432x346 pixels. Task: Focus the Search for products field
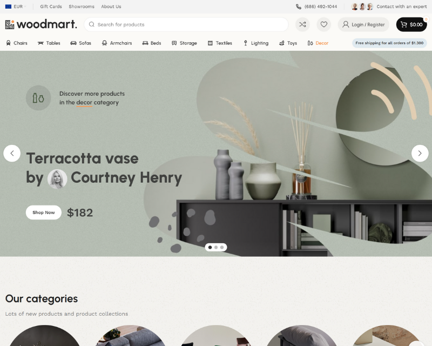[x=186, y=24]
